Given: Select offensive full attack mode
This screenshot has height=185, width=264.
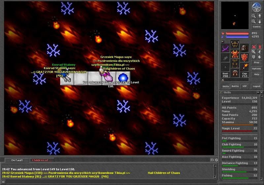Looking at the screenshot, I should tap(254, 46).
